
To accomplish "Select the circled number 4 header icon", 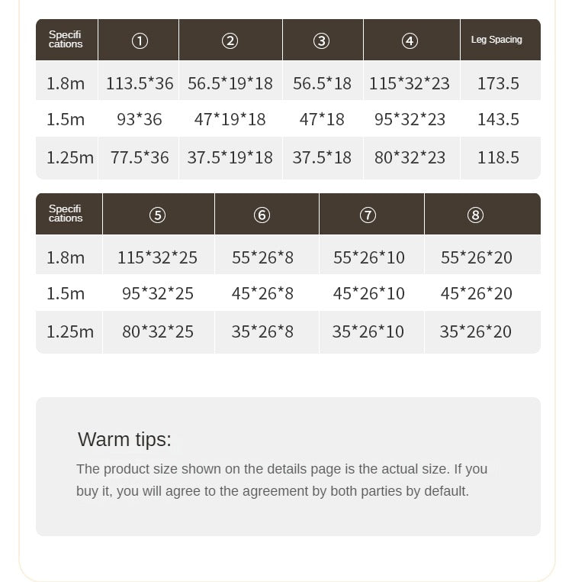I will point(410,41).
